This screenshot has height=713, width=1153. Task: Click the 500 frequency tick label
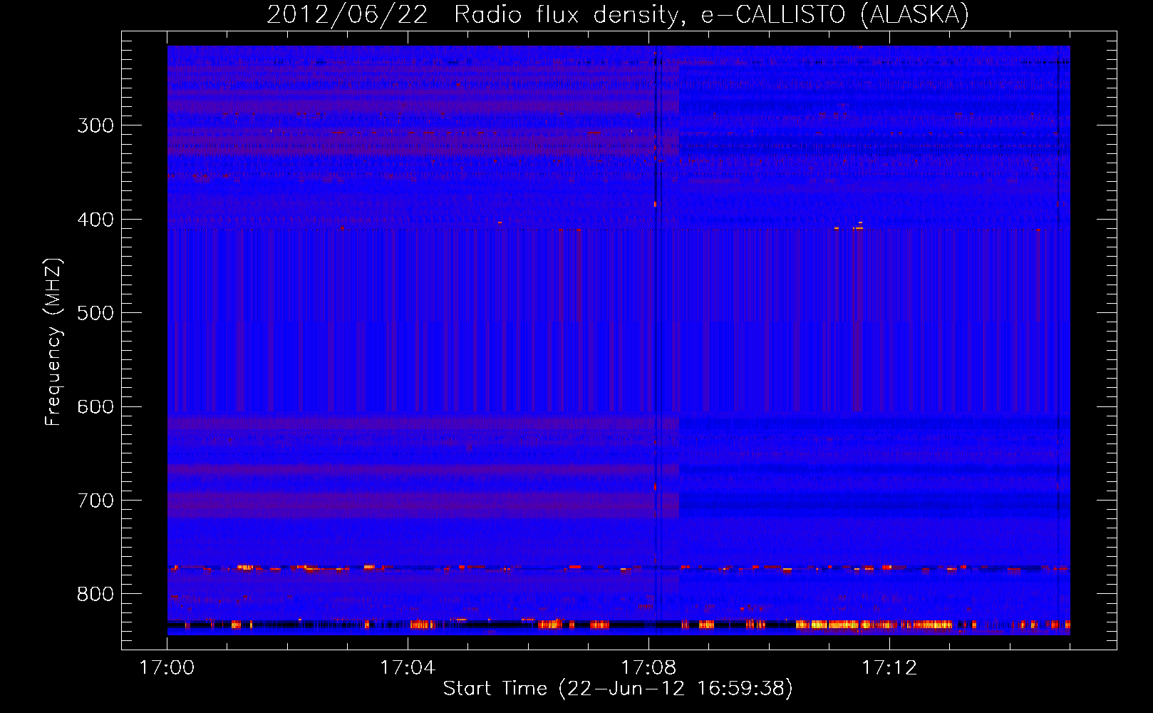(95, 313)
